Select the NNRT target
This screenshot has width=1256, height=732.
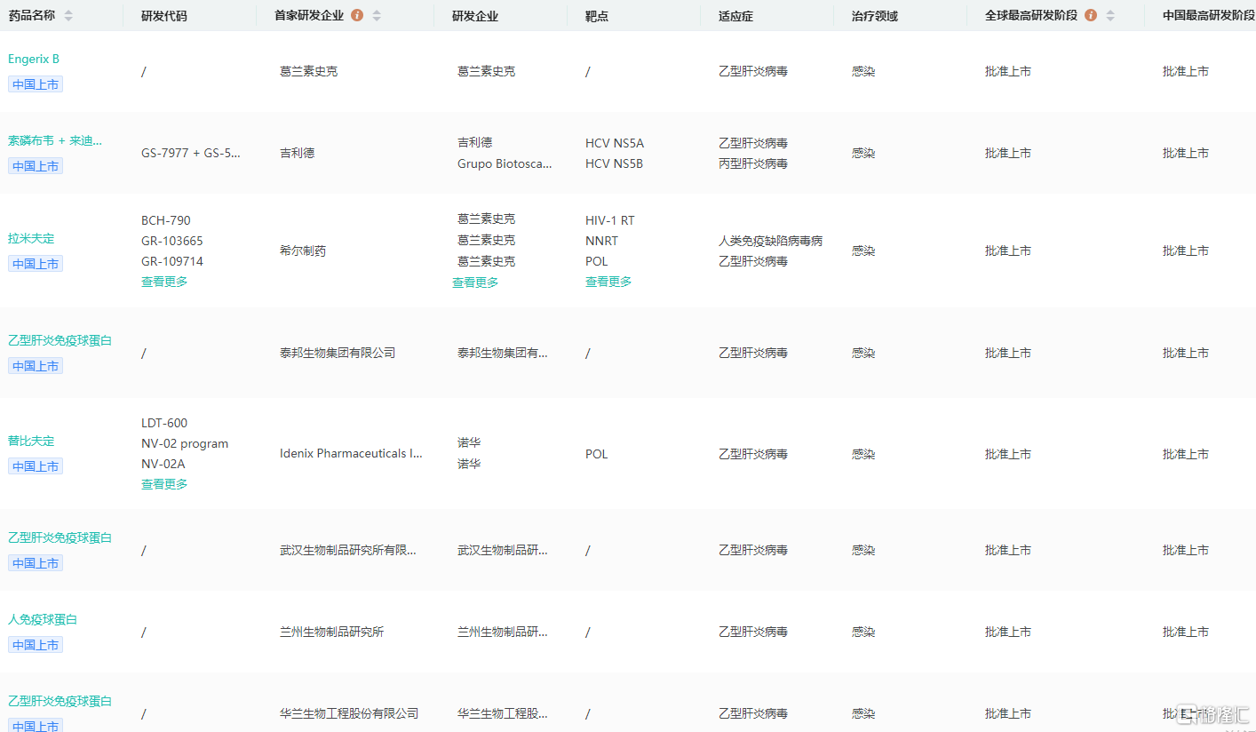click(601, 241)
